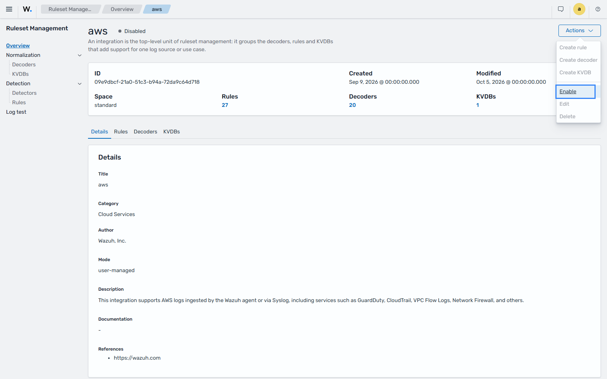Choose Create decoder from Actions menu
This screenshot has height=379, width=607.
tap(578, 60)
